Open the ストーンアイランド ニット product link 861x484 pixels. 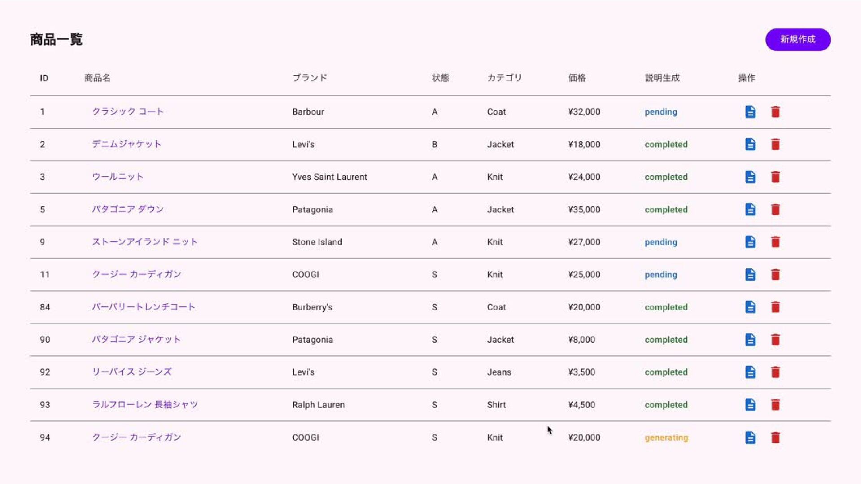tap(144, 242)
